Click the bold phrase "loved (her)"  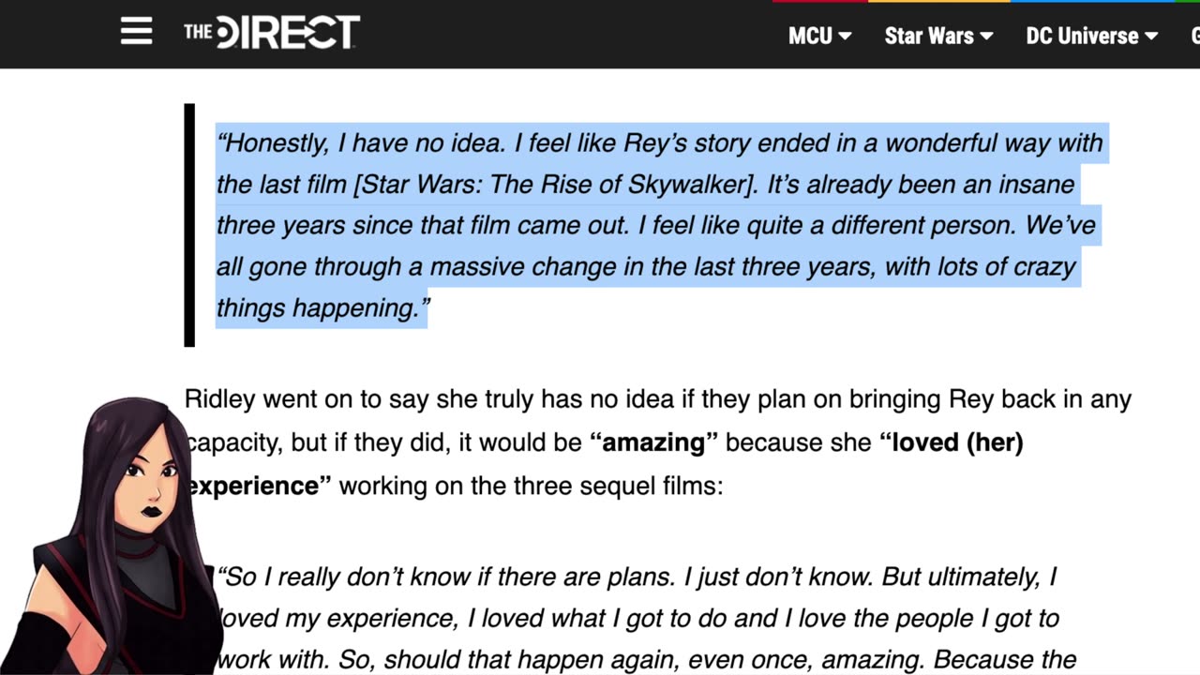tap(951, 442)
